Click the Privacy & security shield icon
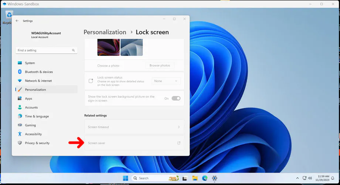 tap(20, 143)
